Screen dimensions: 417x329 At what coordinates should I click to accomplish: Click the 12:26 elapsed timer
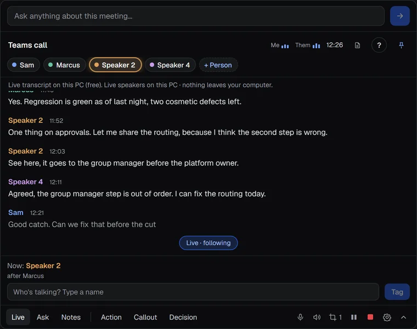click(335, 45)
